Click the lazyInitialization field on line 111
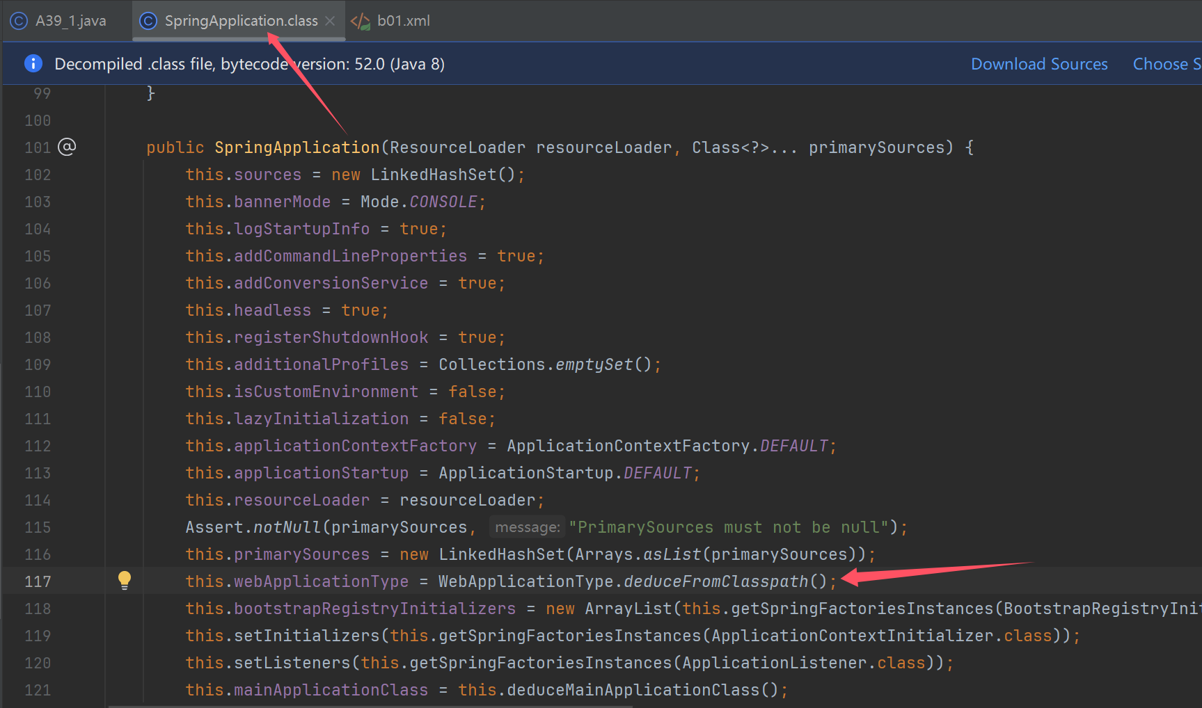The height and width of the screenshot is (708, 1202). [x=322, y=419]
